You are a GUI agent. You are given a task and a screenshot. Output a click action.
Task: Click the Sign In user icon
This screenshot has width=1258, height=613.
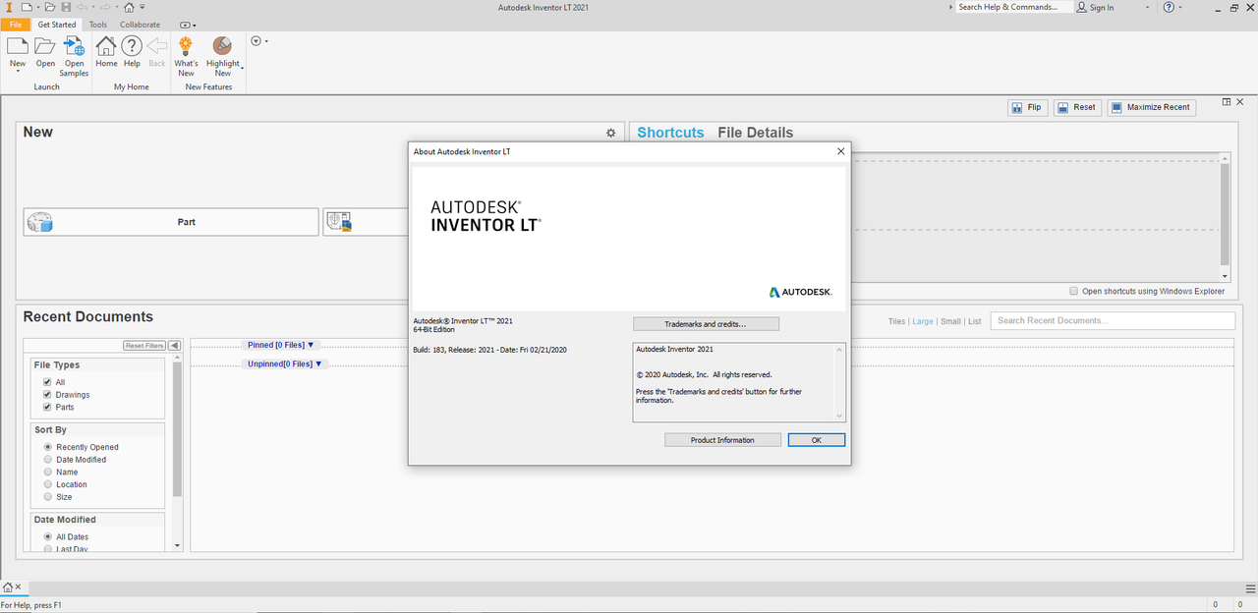point(1082,7)
